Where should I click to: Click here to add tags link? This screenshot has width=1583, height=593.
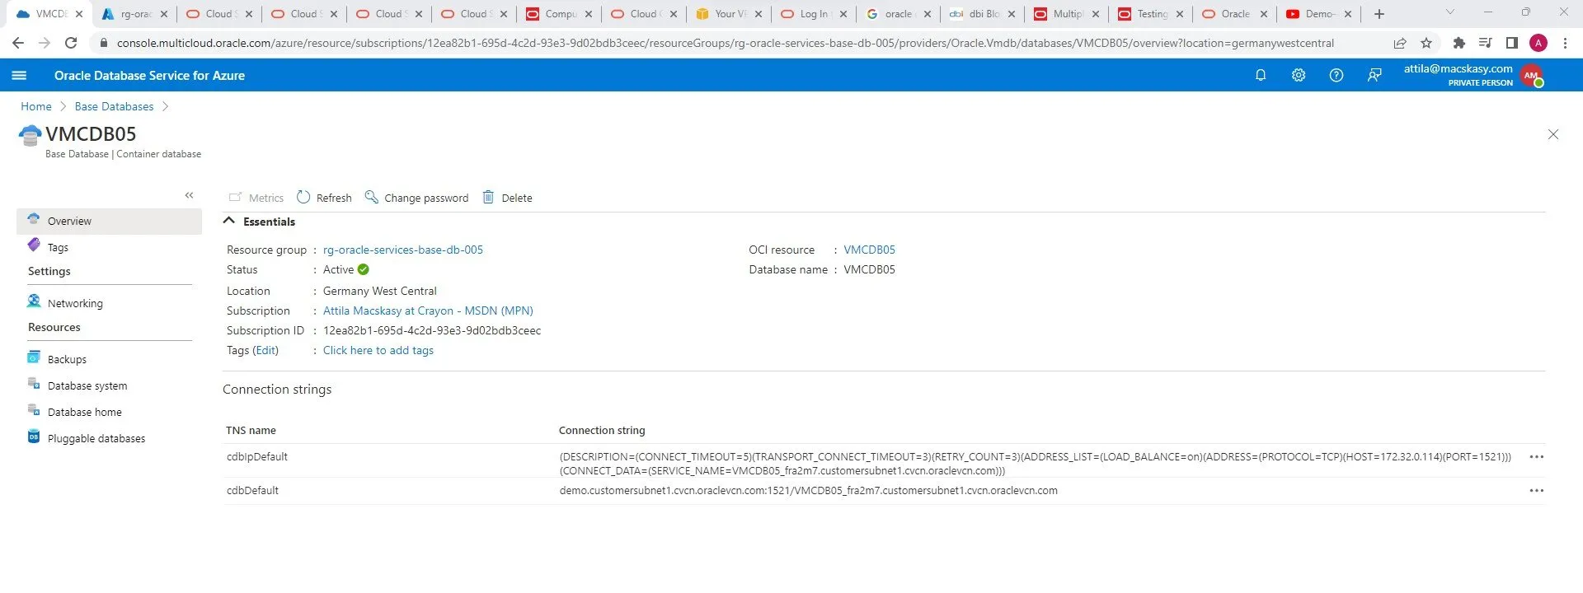click(378, 350)
